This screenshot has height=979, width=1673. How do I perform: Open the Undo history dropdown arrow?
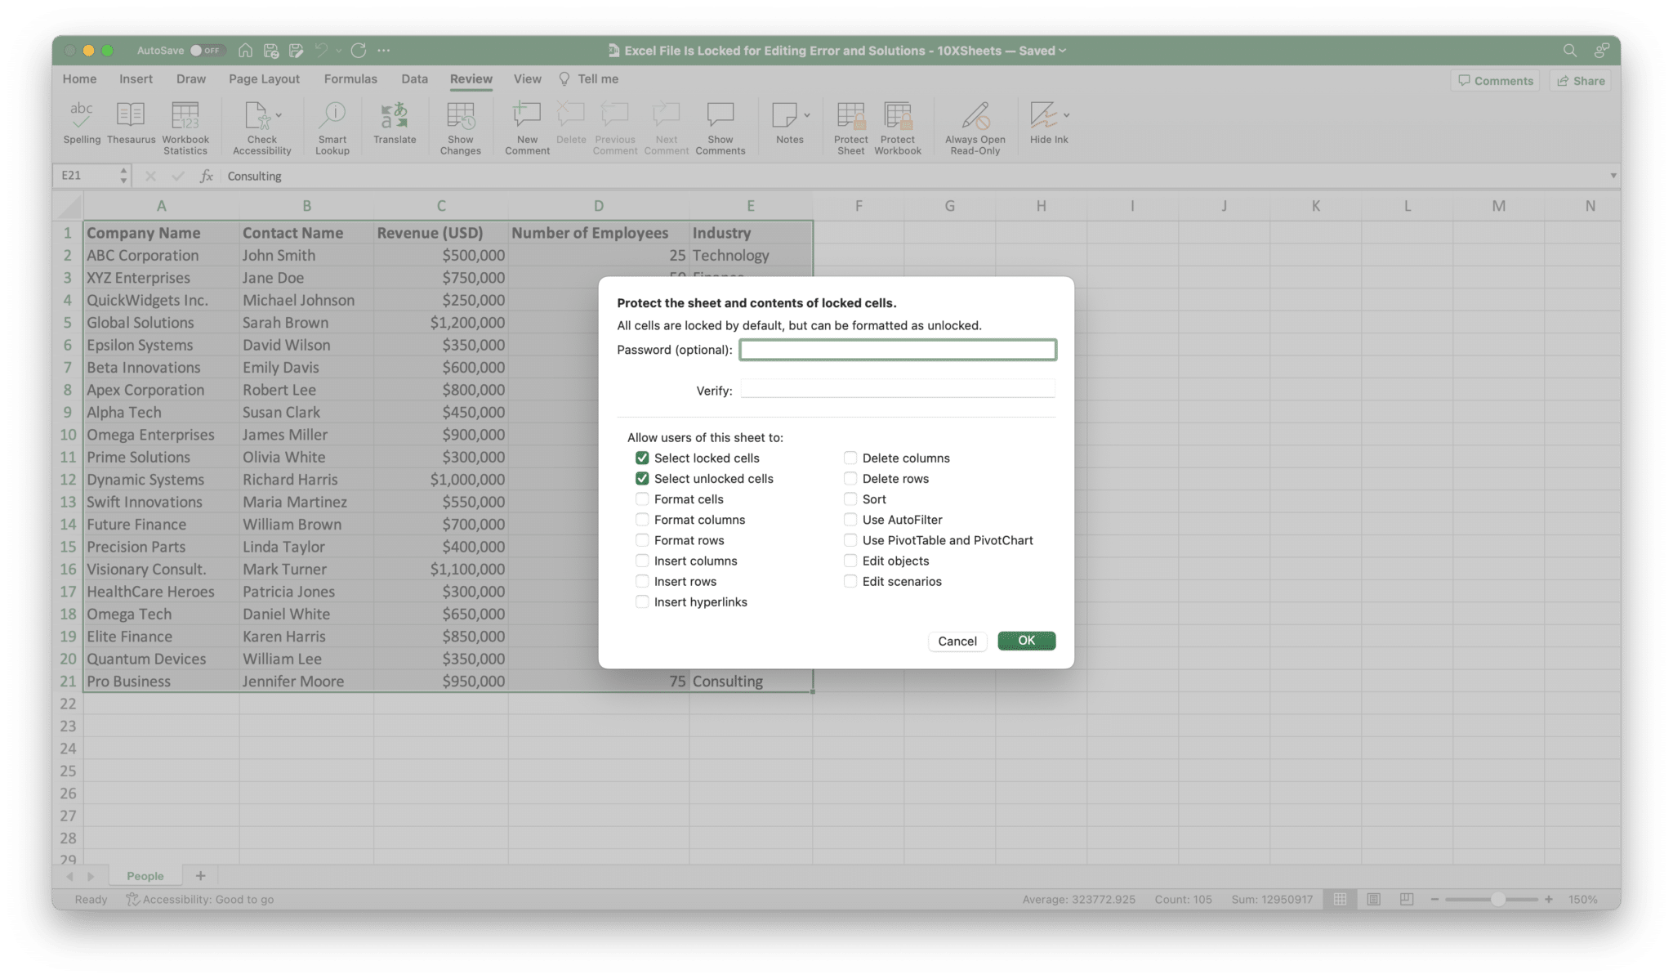[x=338, y=51]
